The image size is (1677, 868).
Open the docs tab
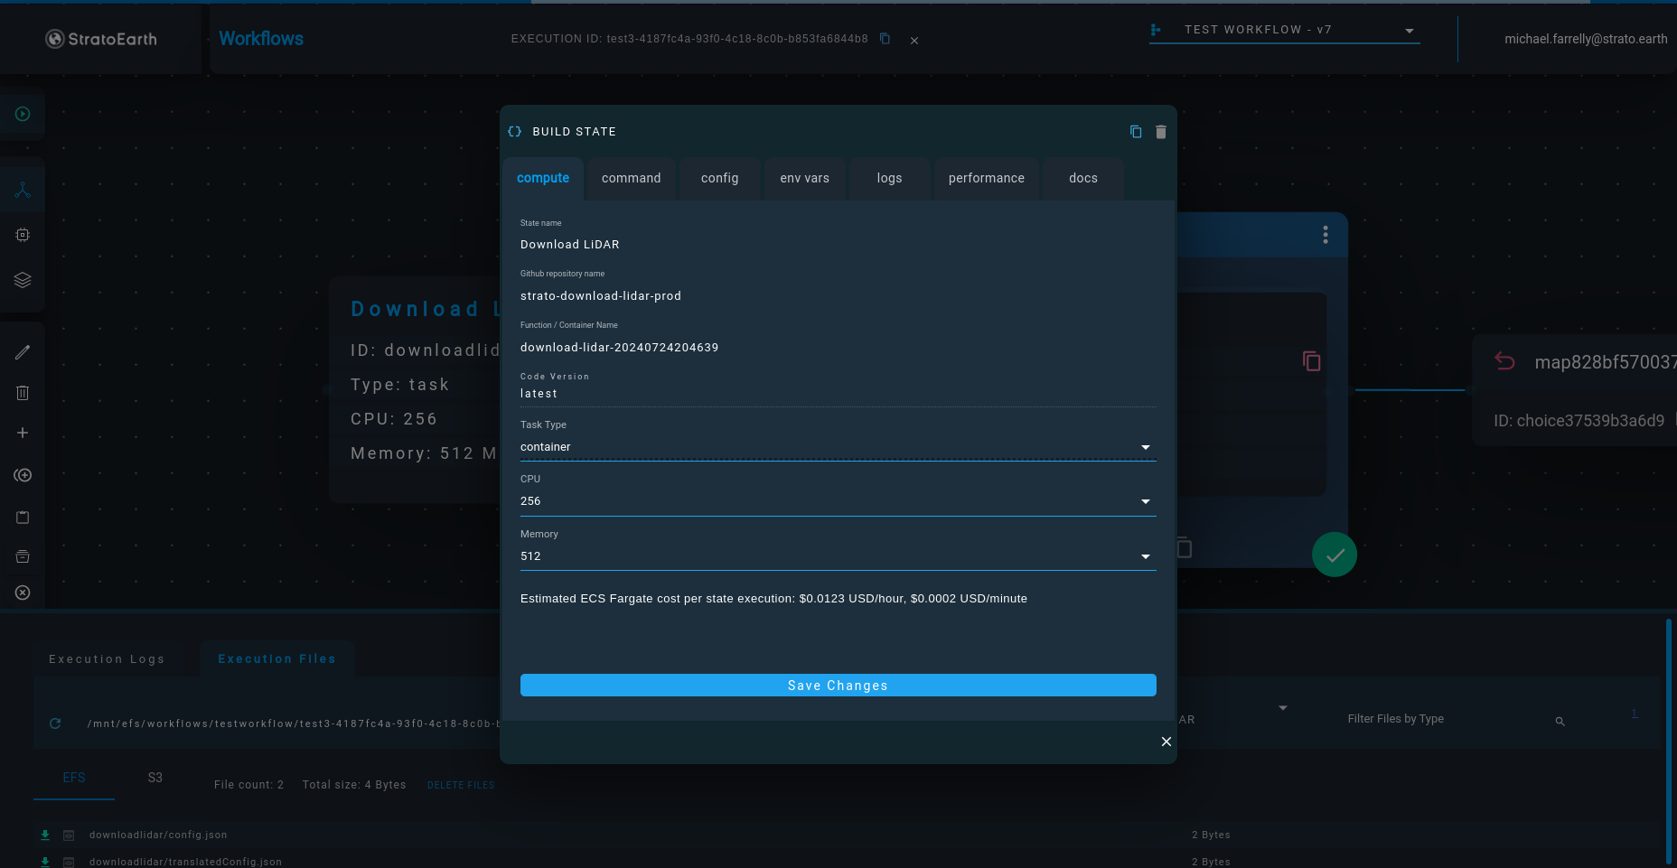coord(1083,179)
